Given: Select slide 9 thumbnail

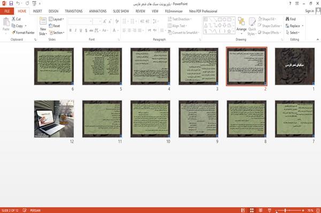Looking at the screenshot, I should point(198,119).
